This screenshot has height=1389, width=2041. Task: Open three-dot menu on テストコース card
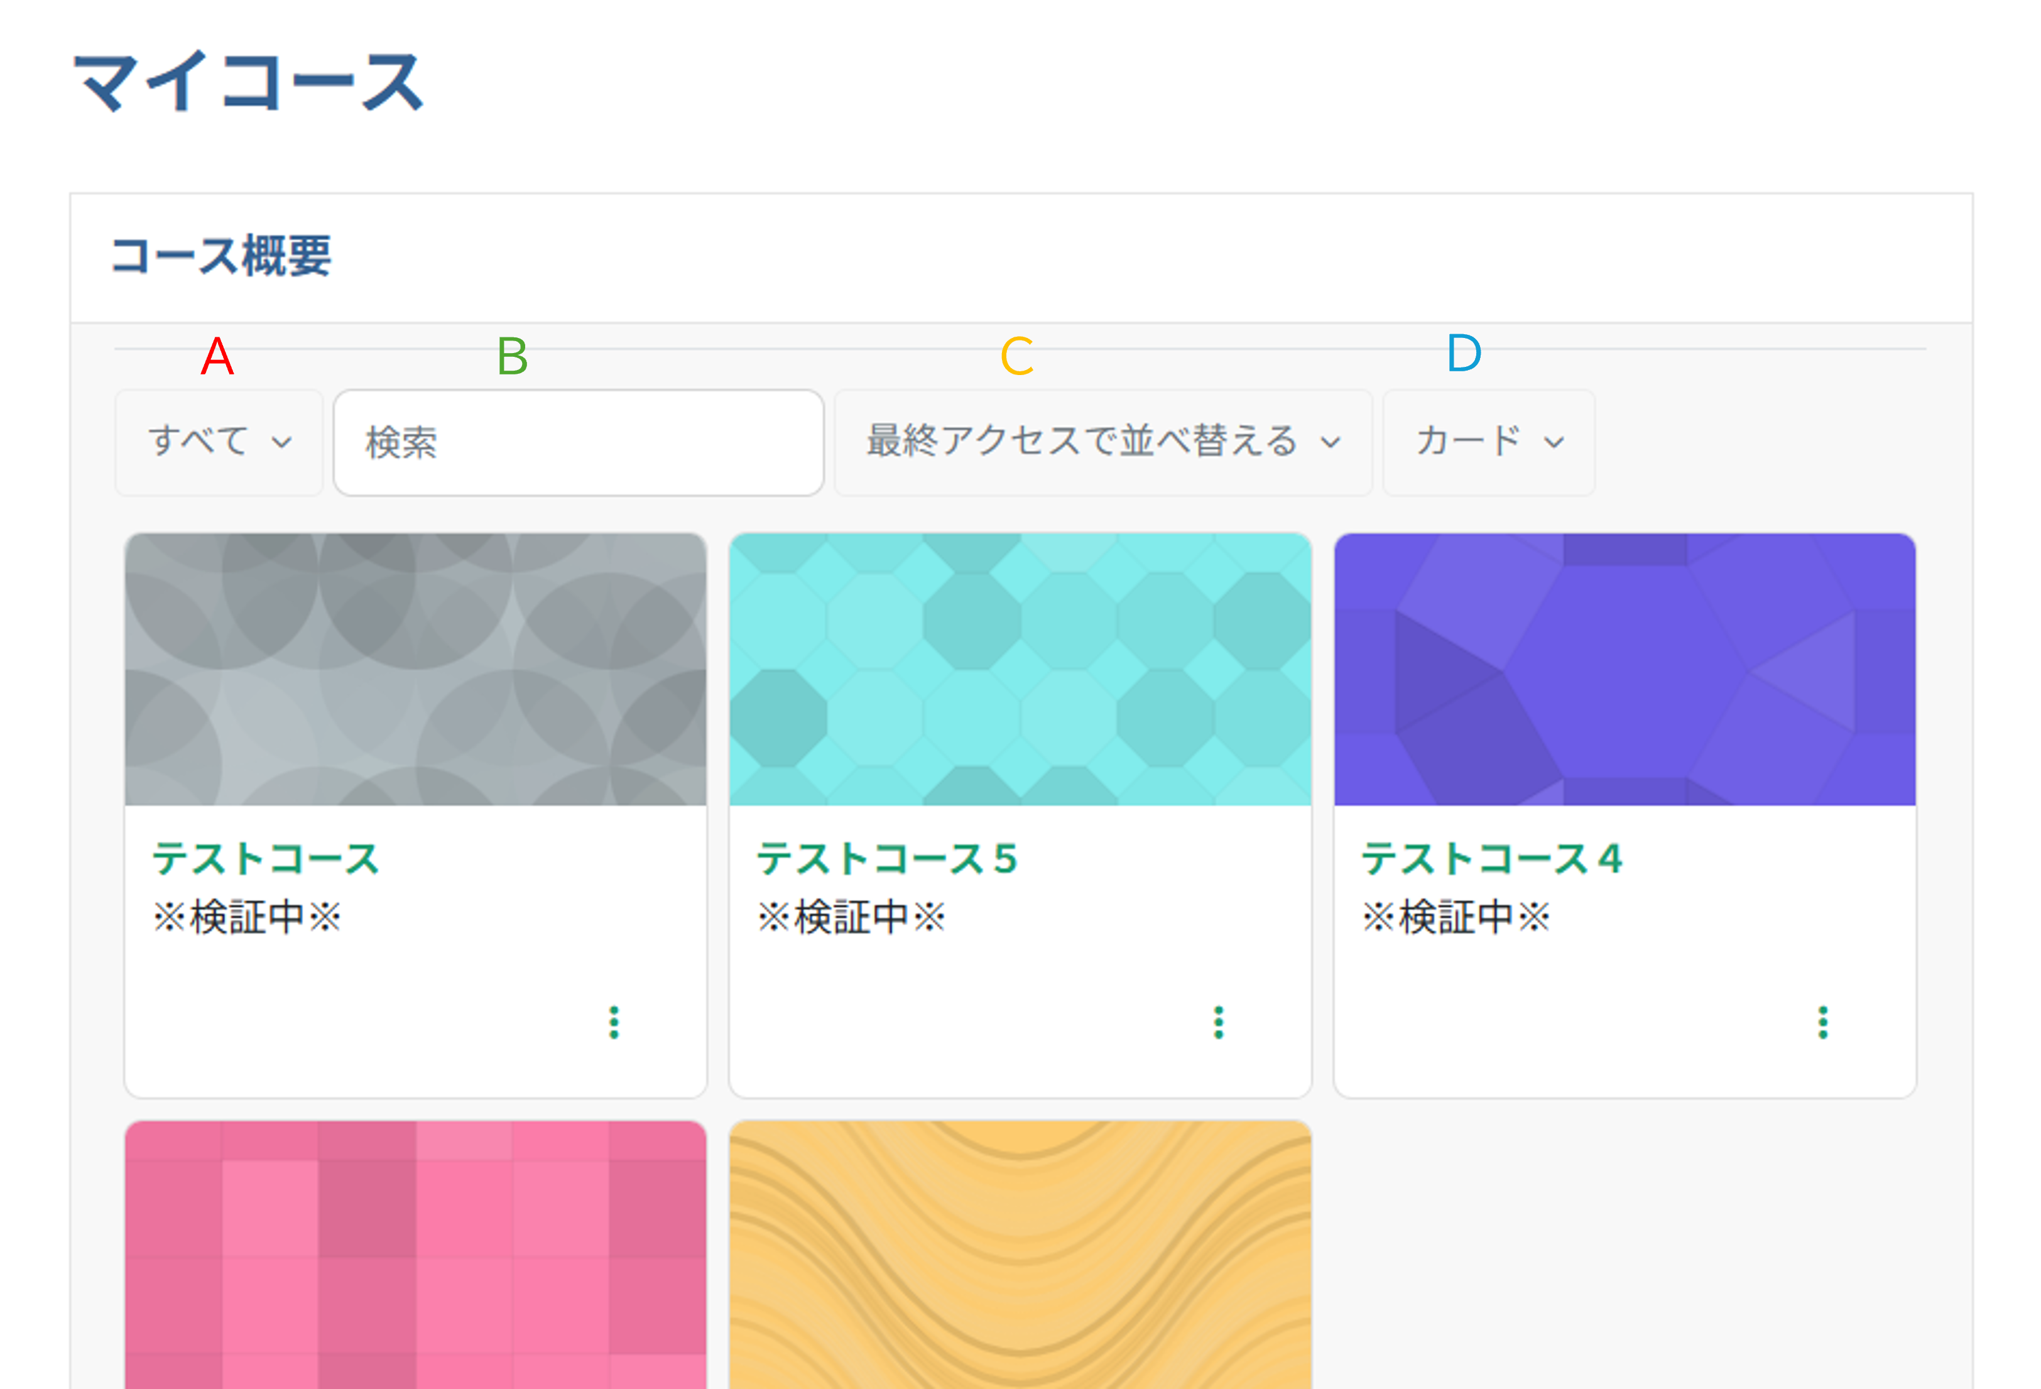(x=614, y=1022)
